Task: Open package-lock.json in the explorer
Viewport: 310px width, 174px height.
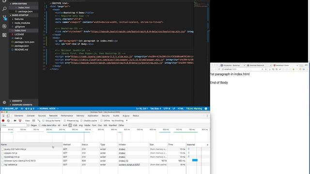Action: (x=24, y=42)
